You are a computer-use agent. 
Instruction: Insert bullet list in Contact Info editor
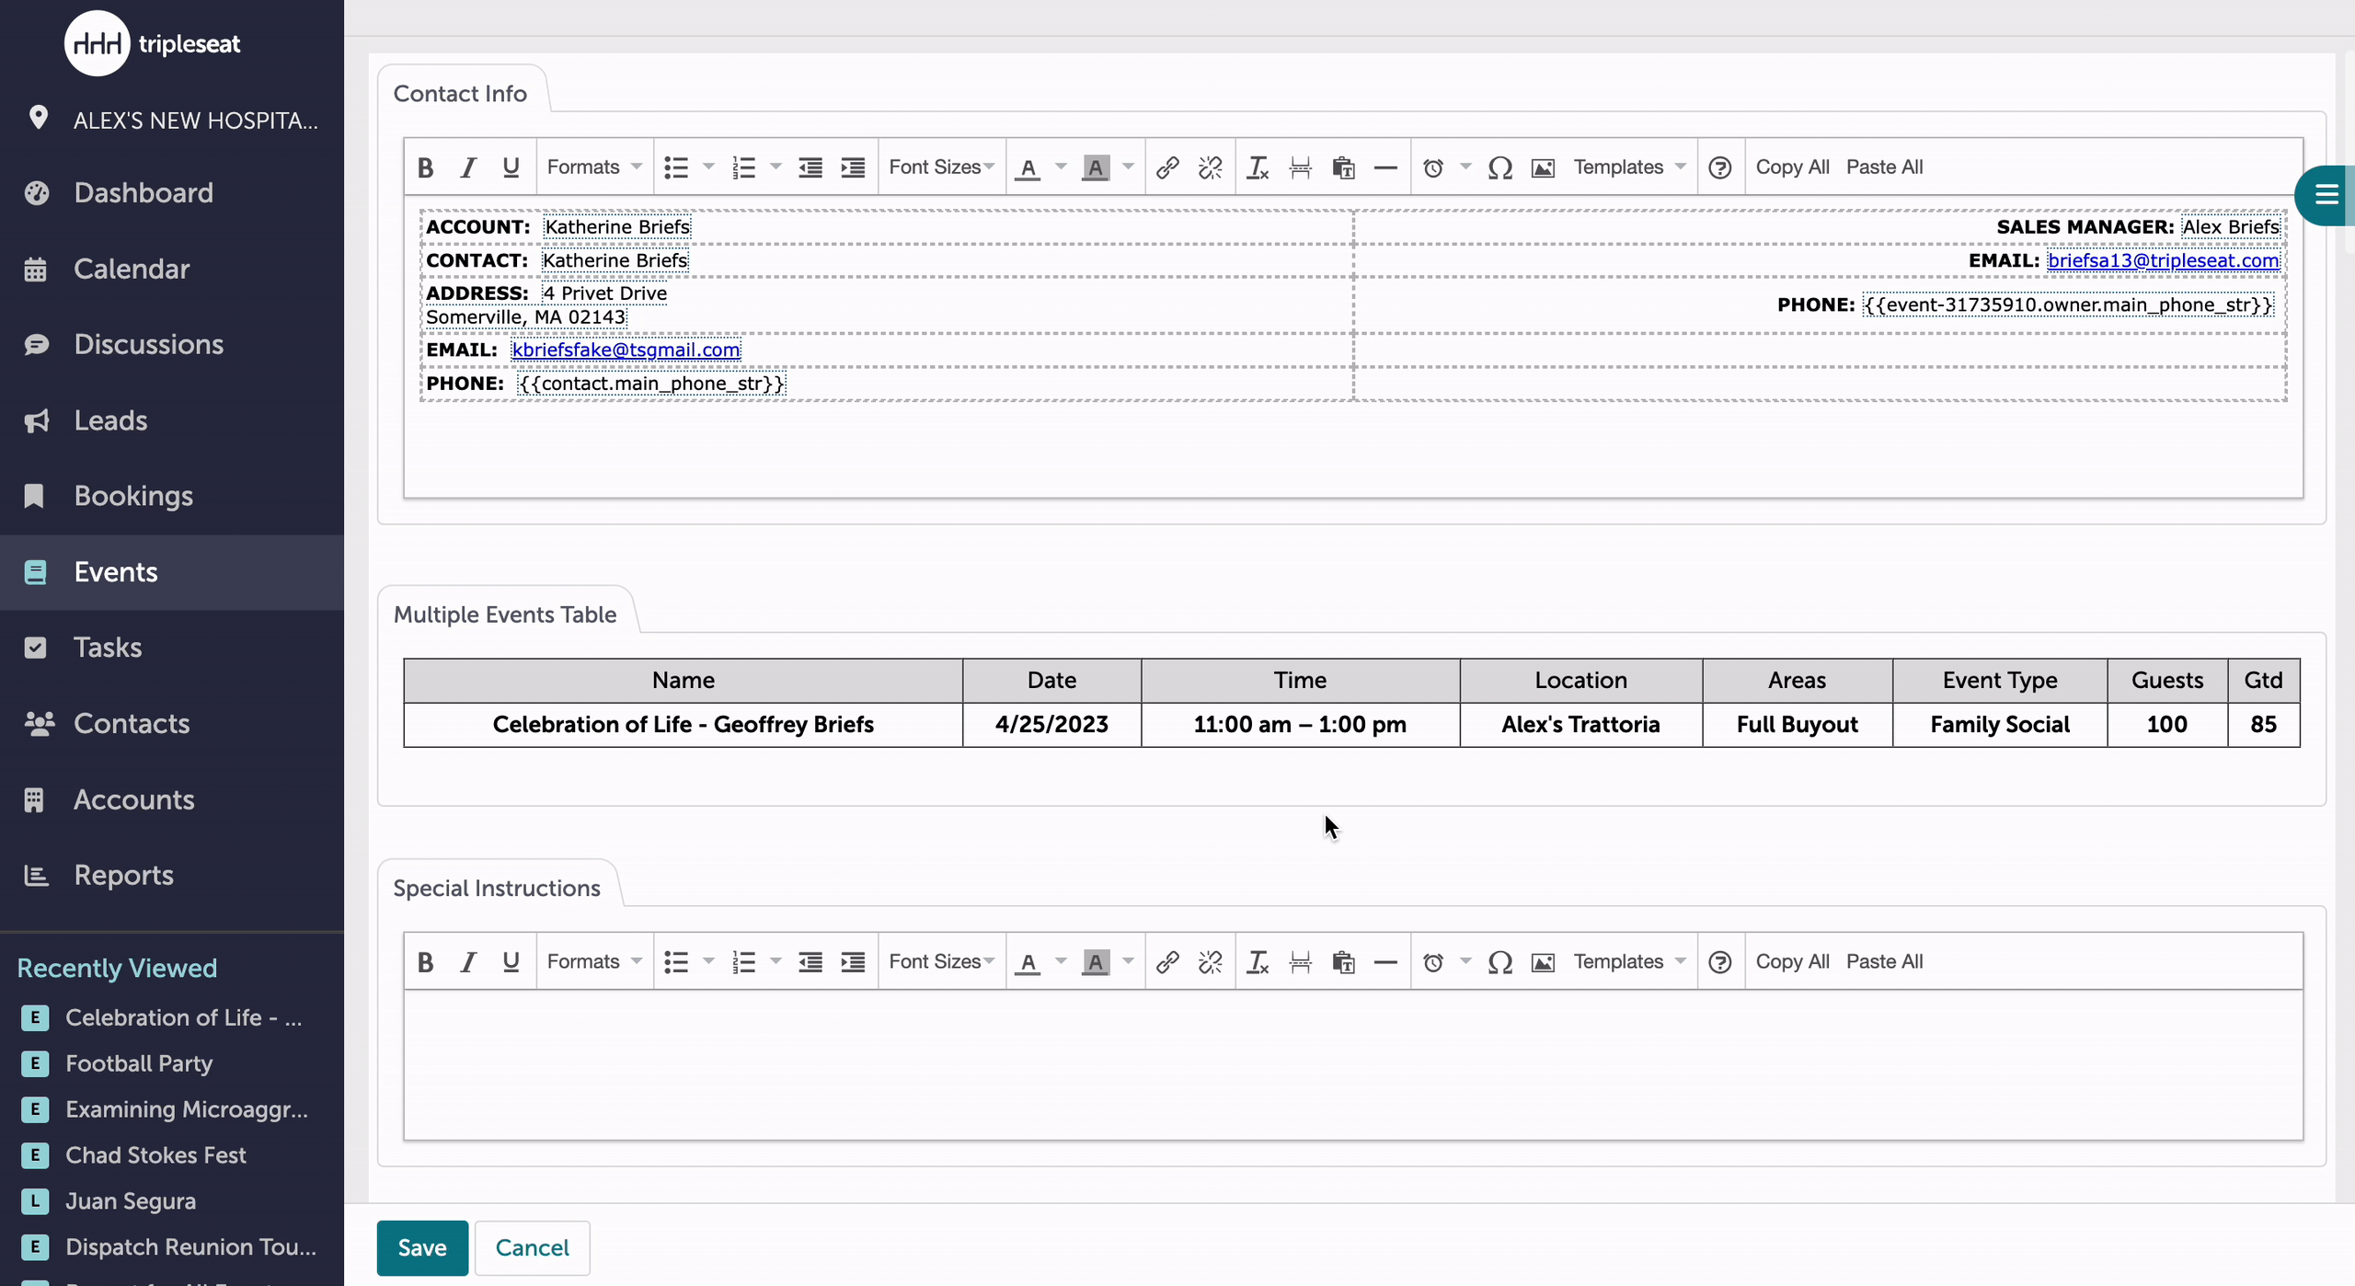(676, 167)
